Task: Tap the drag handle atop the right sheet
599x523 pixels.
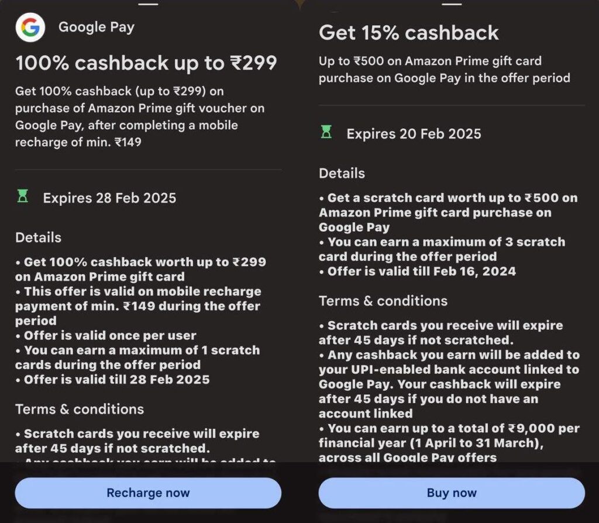Action: [x=452, y=3]
